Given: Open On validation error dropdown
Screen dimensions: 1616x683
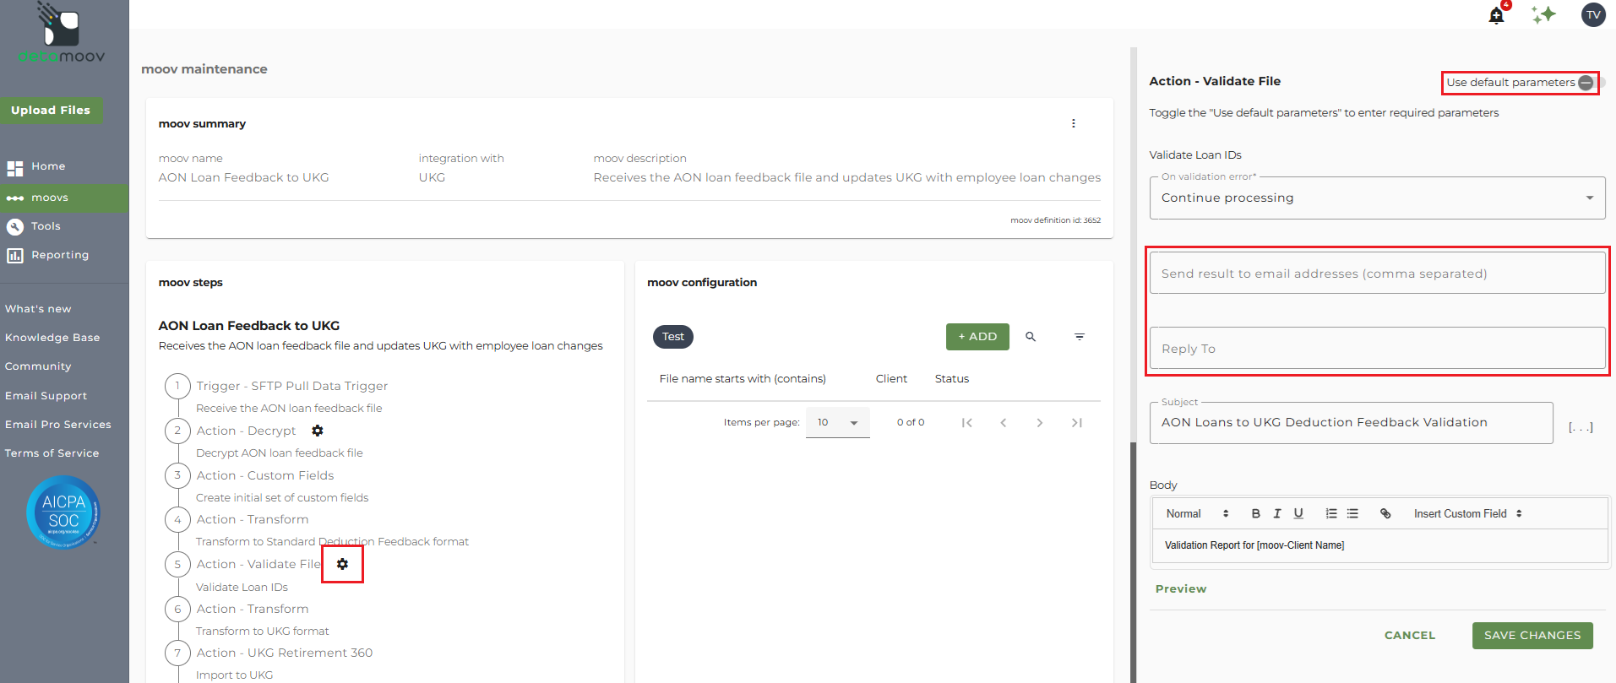Looking at the screenshot, I should [x=1377, y=198].
